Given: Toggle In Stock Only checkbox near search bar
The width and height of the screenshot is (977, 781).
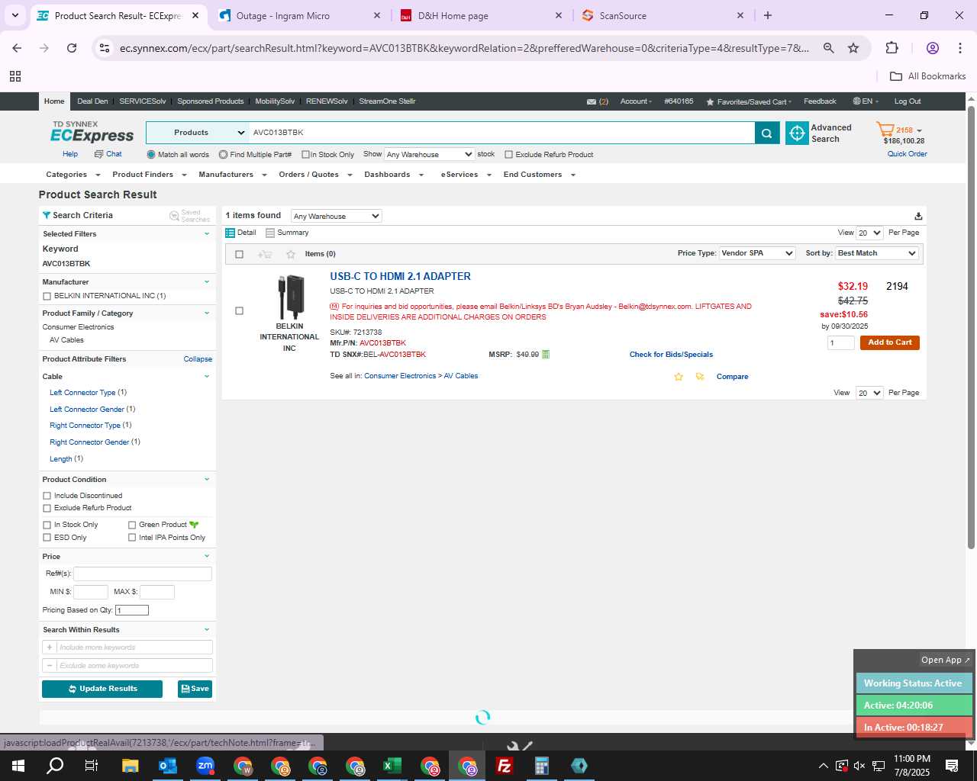Looking at the screenshot, I should pos(305,155).
